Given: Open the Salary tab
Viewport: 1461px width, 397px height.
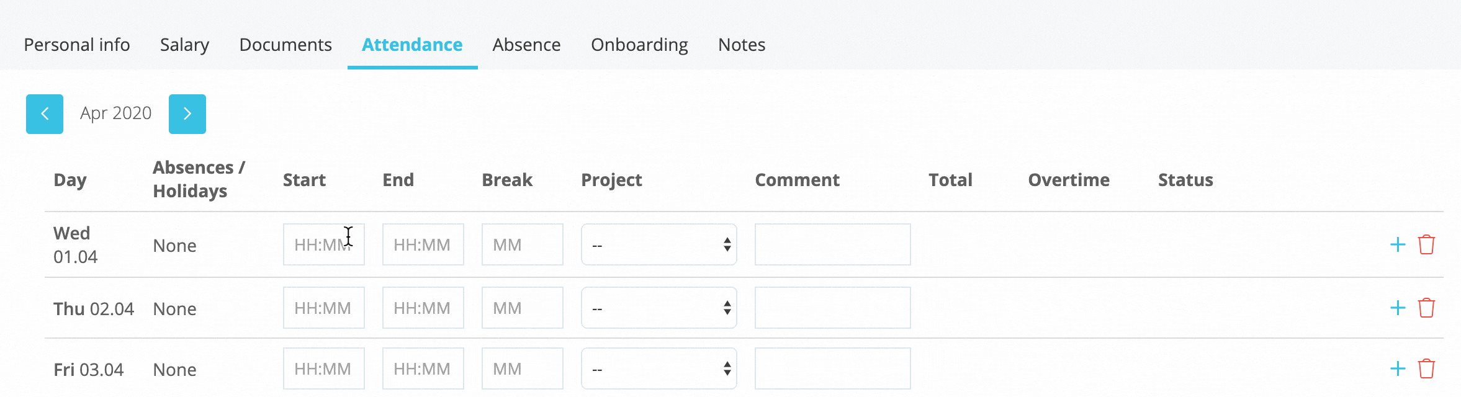Looking at the screenshot, I should pos(184,45).
